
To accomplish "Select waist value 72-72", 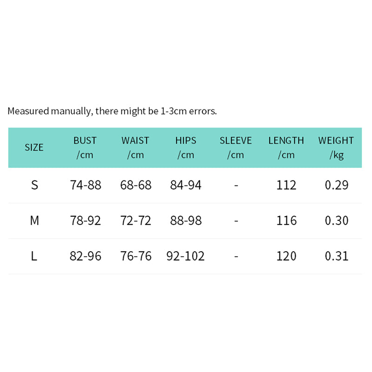I will tap(136, 220).
